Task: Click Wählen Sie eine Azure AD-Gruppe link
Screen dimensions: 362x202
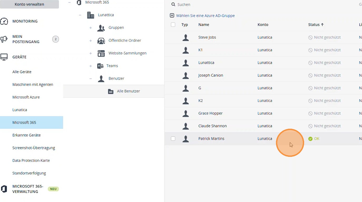Action: (x=205, y=15)
